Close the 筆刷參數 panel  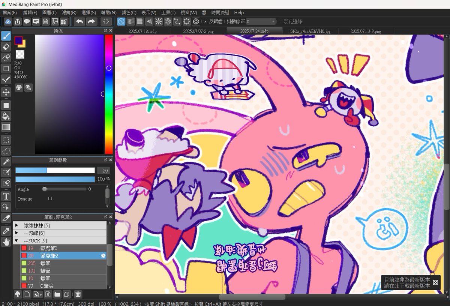tap(111, 160)
